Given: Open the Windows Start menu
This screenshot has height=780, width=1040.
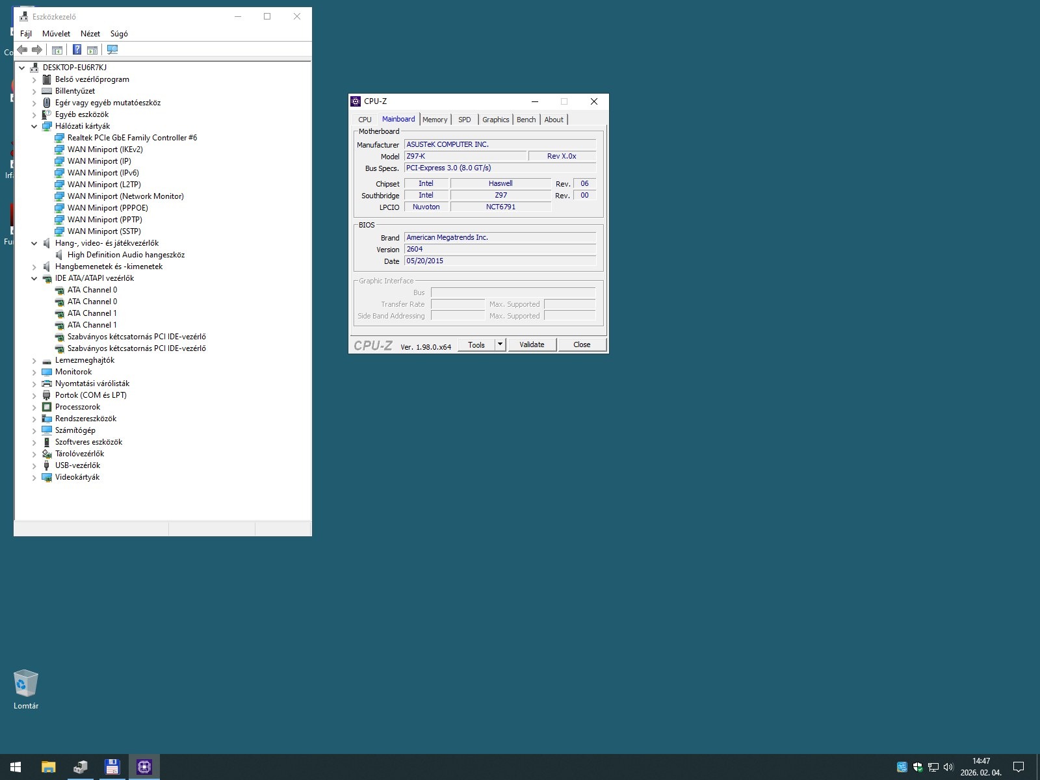Looking at the screenshot, I should 16,767.
